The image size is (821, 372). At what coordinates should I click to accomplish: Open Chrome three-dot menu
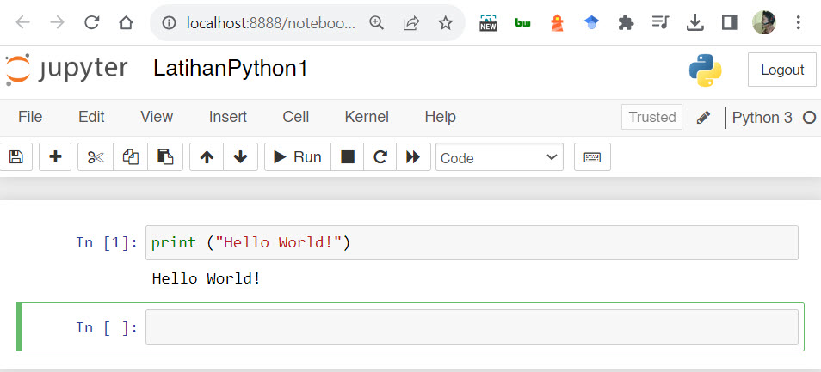pyautogui.click(x=798, y=22)
